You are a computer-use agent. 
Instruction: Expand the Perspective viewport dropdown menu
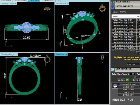pyautogui.click(x=68, y=4)
